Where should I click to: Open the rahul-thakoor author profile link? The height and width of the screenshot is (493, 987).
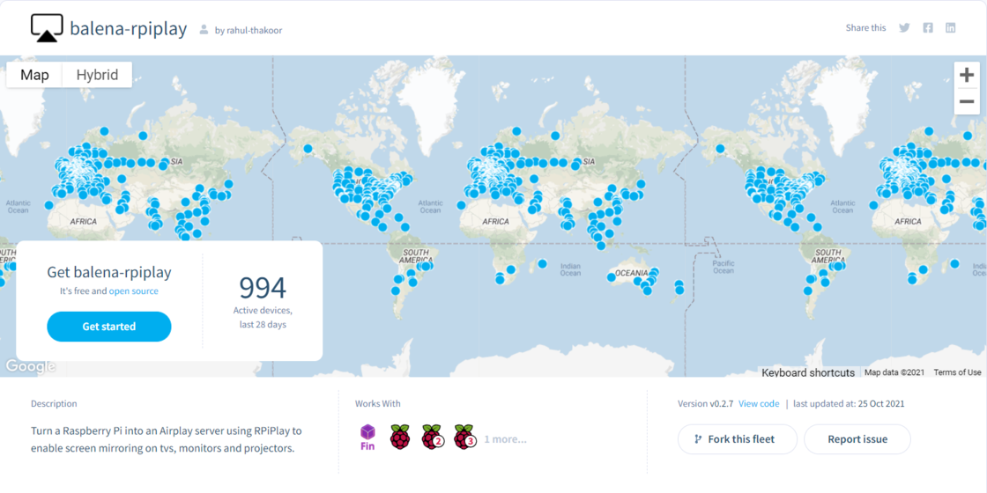click(x=254, y=30)
